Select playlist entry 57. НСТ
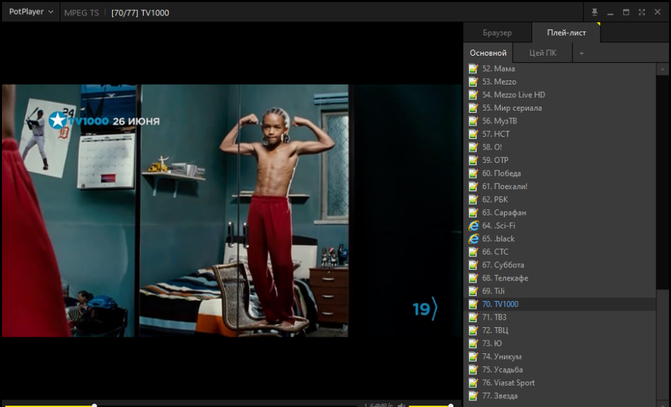The width and height of the screenshot is (671, 407). (x=560, y=134)
